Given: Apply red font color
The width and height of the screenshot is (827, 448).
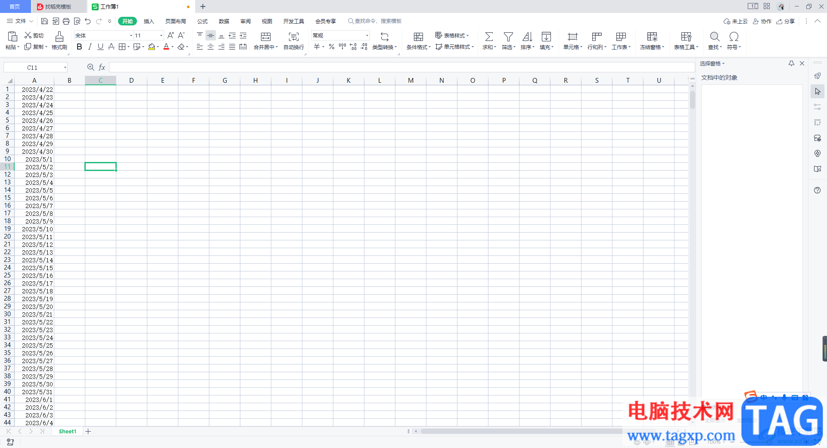Looking at the screenshot, I should coord(166,47).
